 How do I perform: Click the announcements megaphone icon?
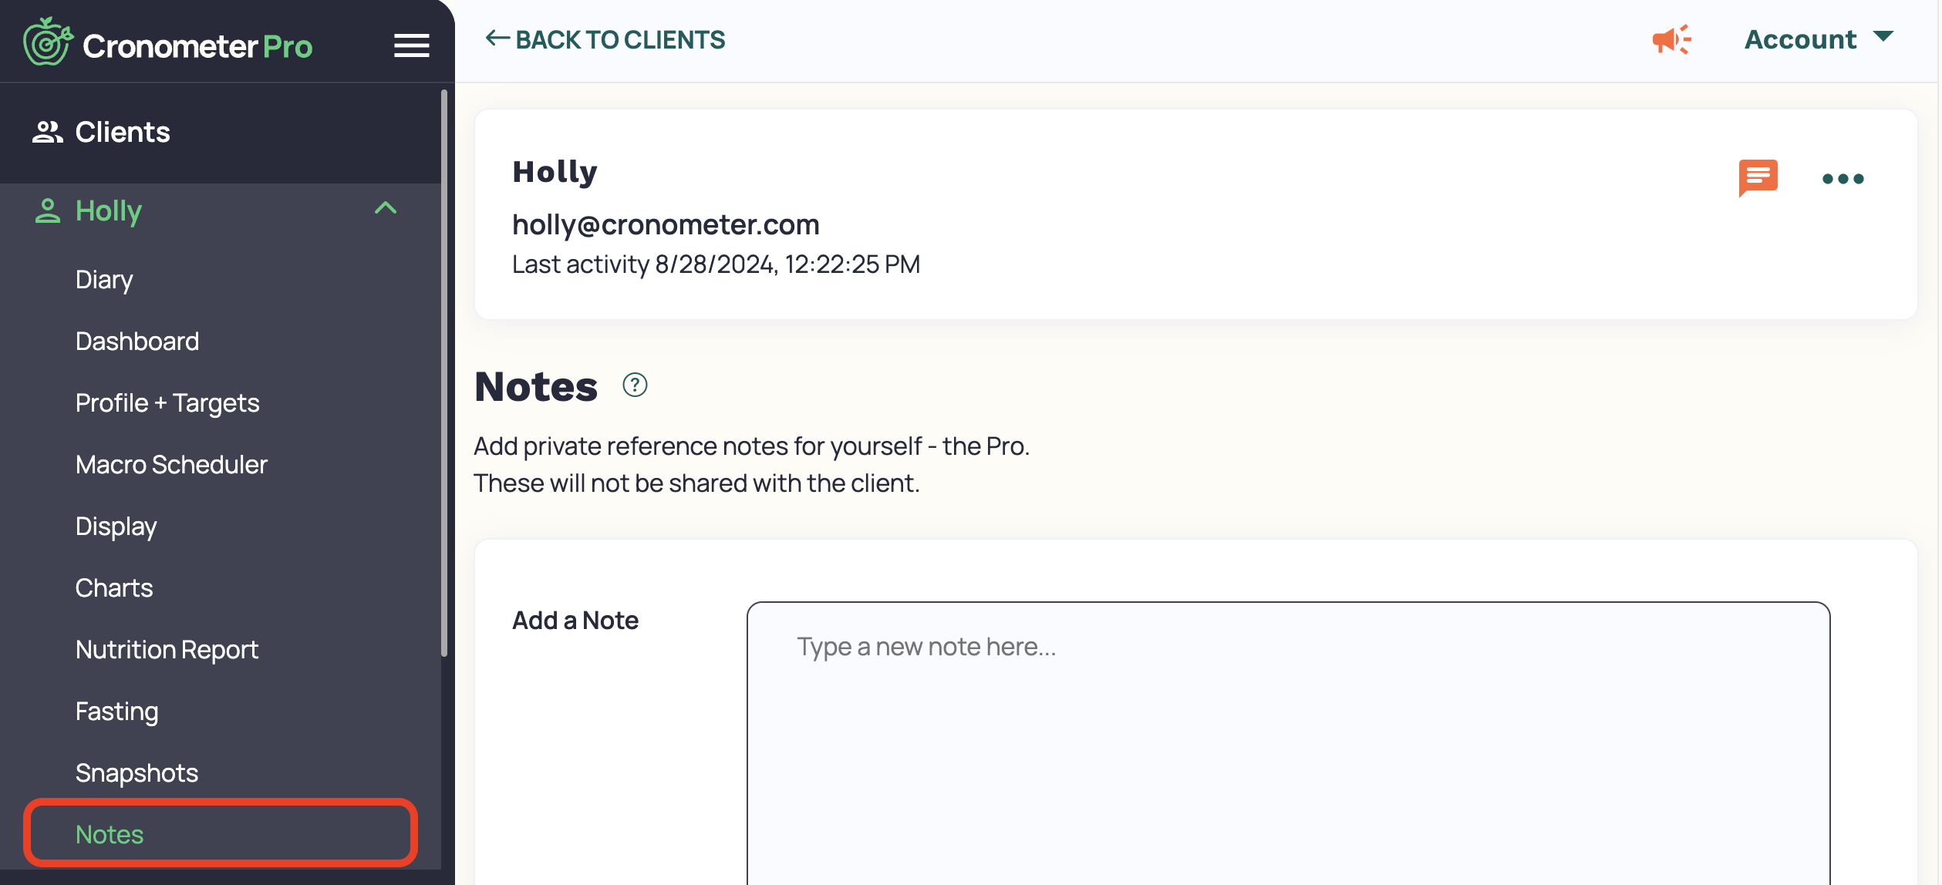pyautogui.click(x=1672, y=40)
